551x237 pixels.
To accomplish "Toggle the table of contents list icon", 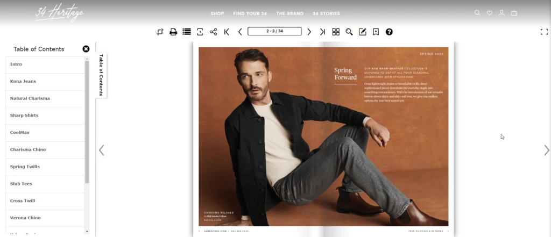I will click(x=187, y=32).
